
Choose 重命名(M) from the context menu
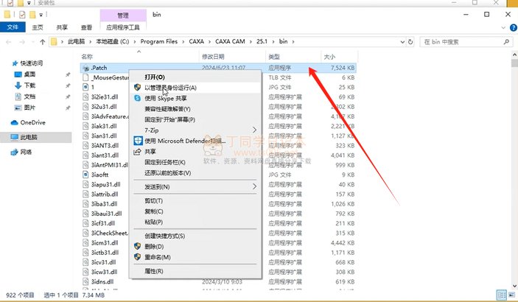click(158, 257)
